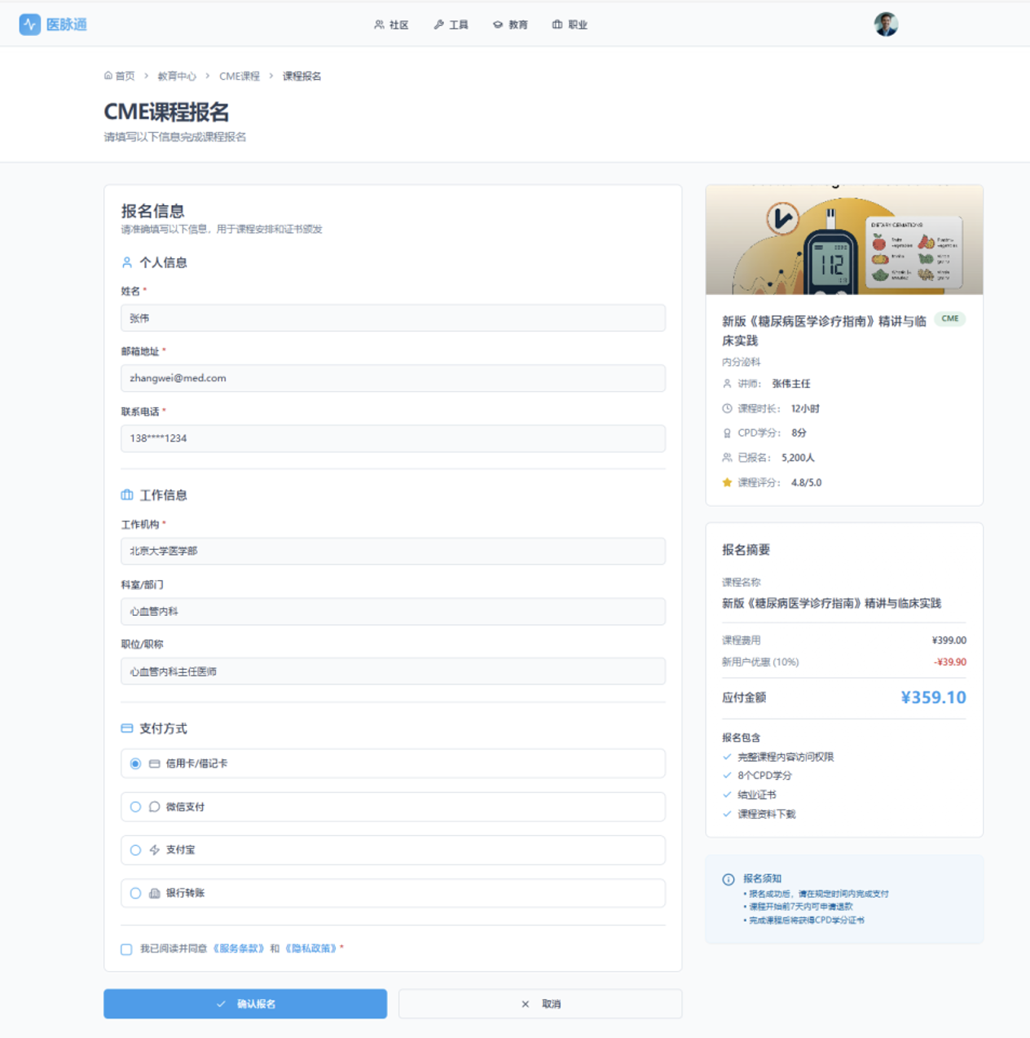Click the 取消 button
1030x1038 pixels.
pos(540,1004)
